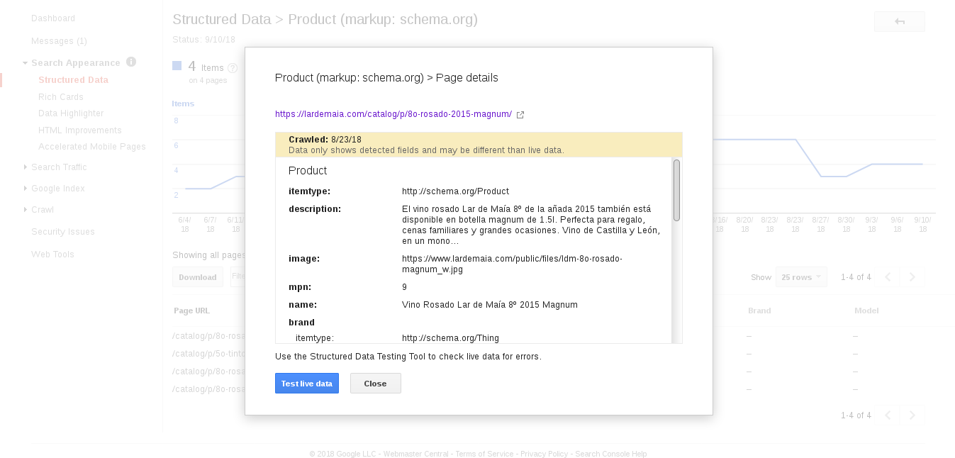Click Privacy Policy footer link
This screenshot has height=458, width=955.
click(x=544, y=454)
